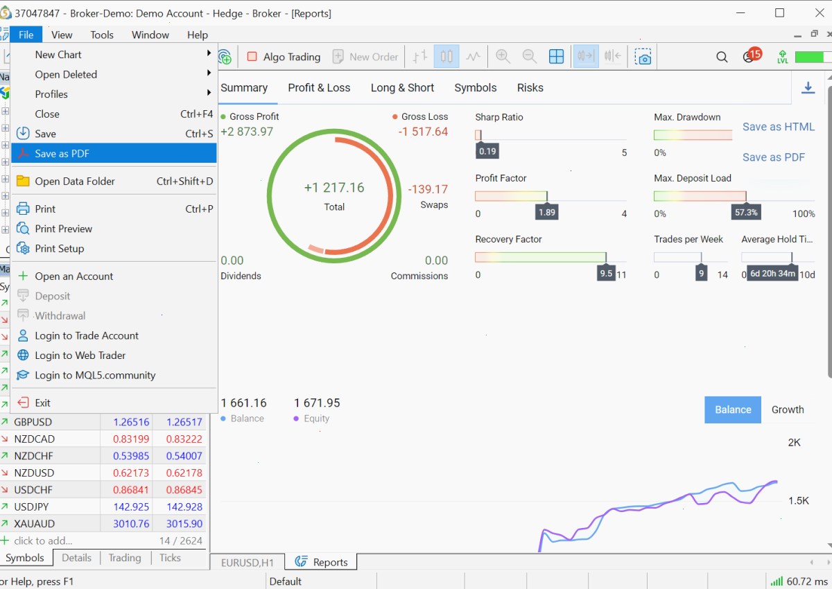Expand the Open Deleted submenu
832x589 pixels.
(x=114, y=74)
